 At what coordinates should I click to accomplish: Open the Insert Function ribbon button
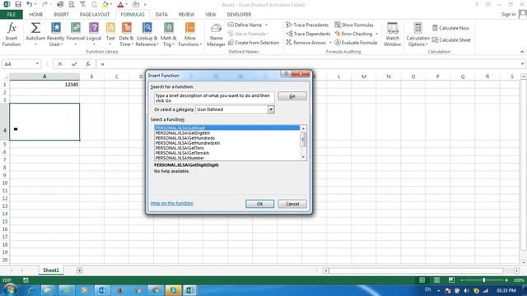click(x=12, y=35)
